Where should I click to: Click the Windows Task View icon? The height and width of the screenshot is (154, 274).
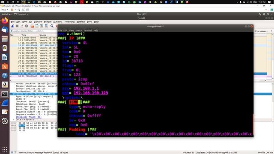pyautogui.click(x=18, y=2)
